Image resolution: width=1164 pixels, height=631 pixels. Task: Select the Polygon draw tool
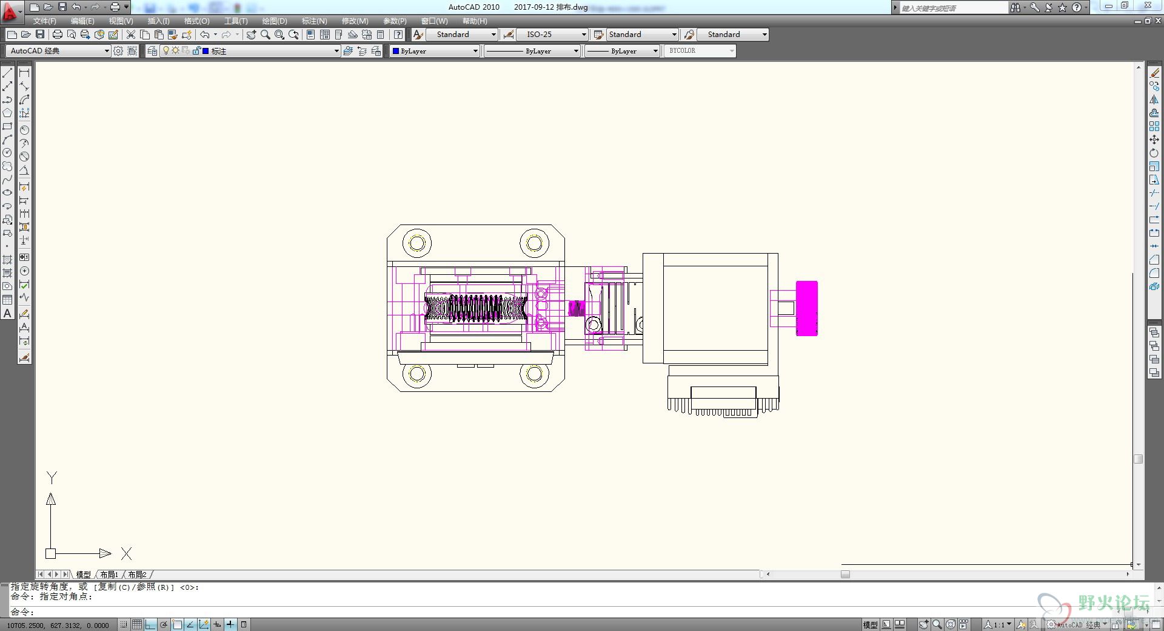7,113
